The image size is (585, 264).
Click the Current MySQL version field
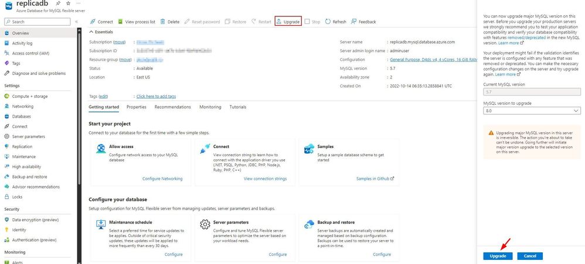point(532,91)
